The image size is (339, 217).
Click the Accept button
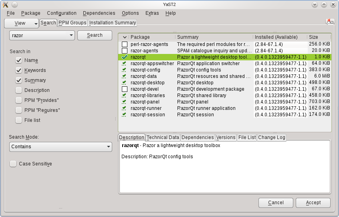[x=313, y=203]
